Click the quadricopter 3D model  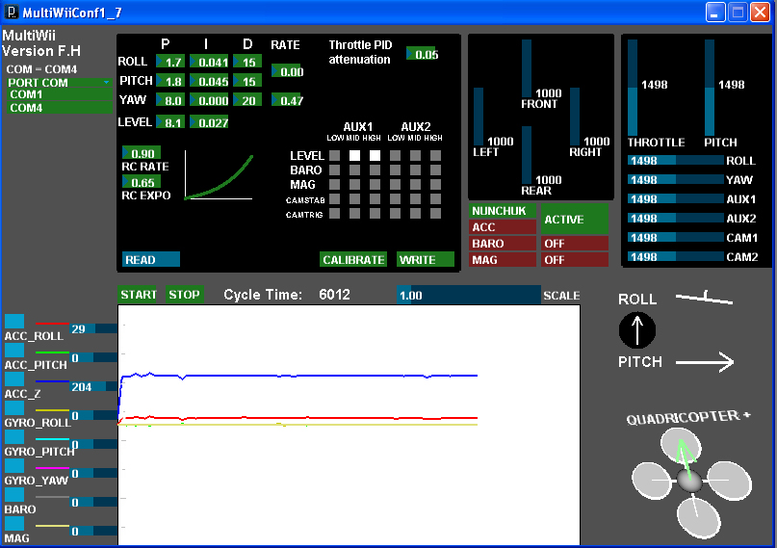coord(691,482)
